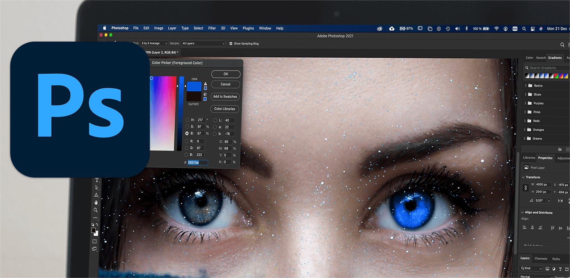This screenshot has width=570, height=278.
Task: Select the Type tool in the toolbar
Action: coord(97,180)
